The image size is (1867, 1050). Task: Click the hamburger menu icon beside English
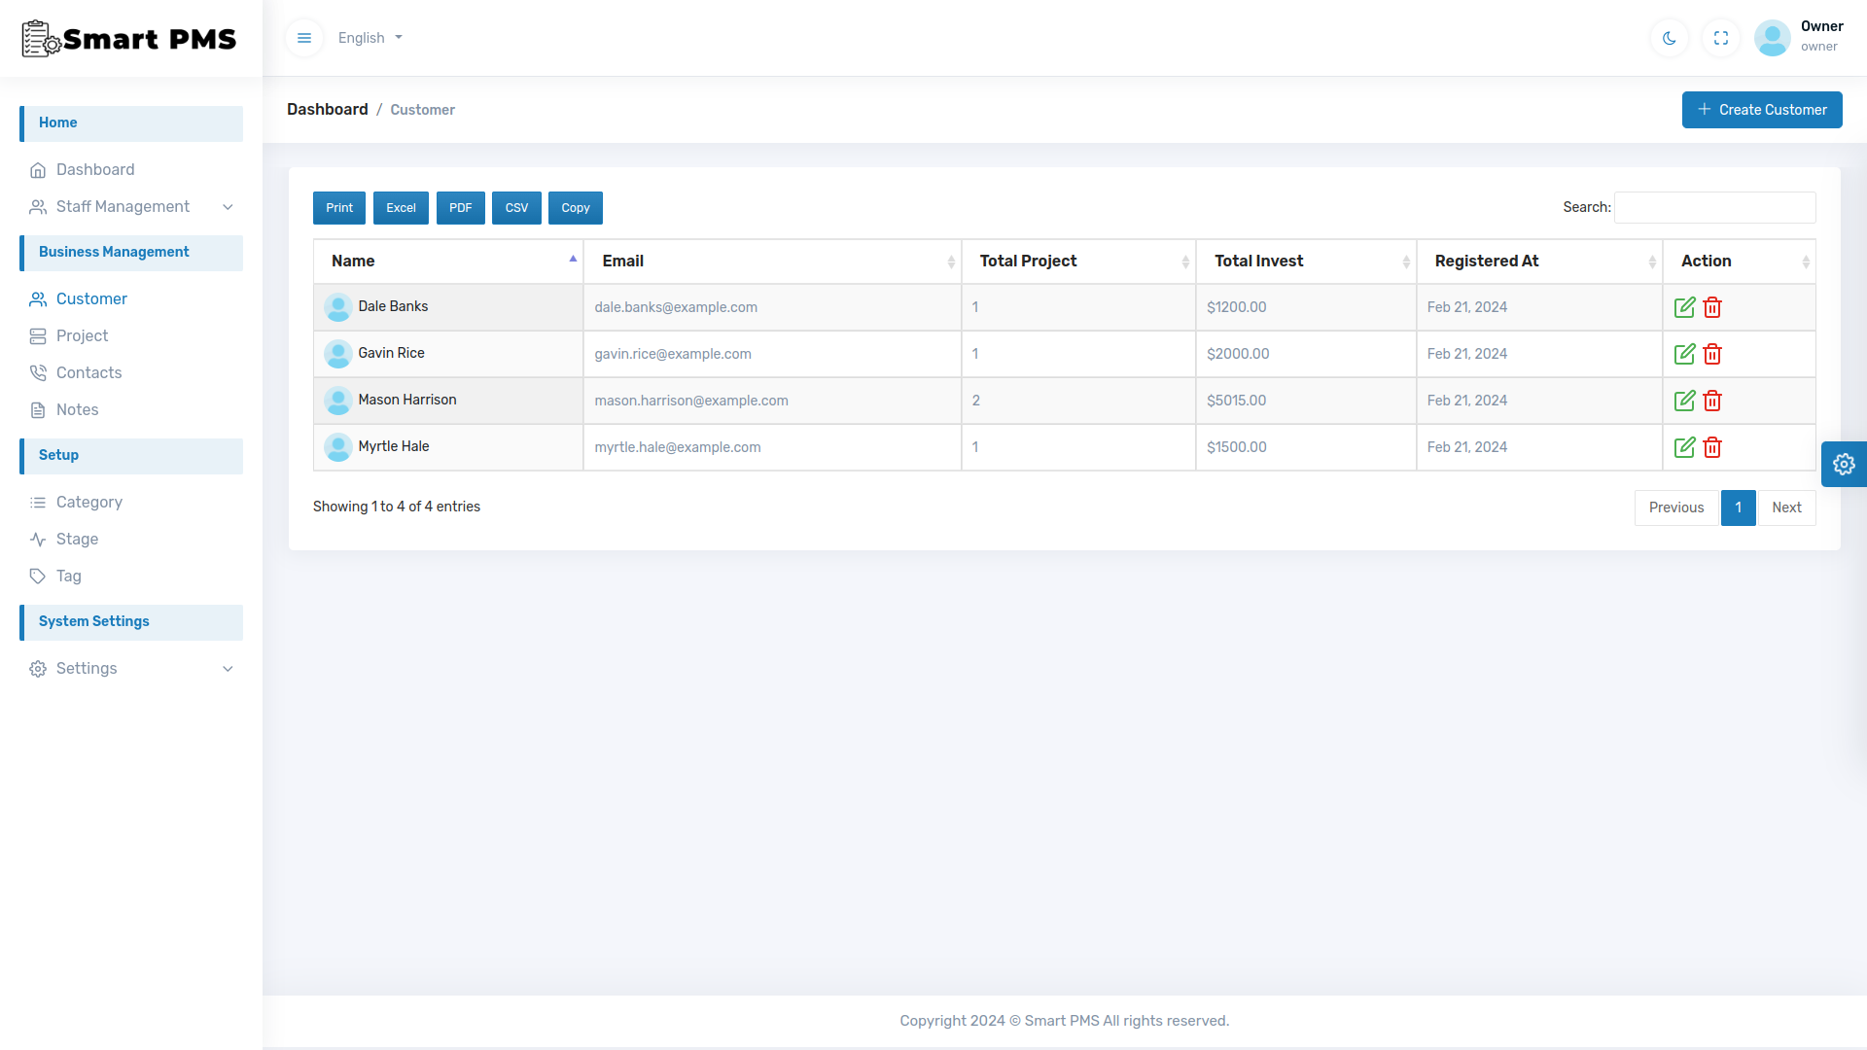pyautogui.click(x=304, y=38)
